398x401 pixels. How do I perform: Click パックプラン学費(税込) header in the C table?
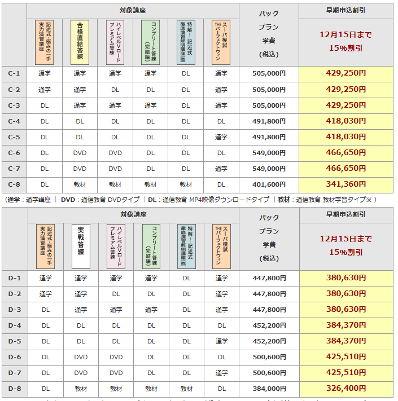point(269,34)
